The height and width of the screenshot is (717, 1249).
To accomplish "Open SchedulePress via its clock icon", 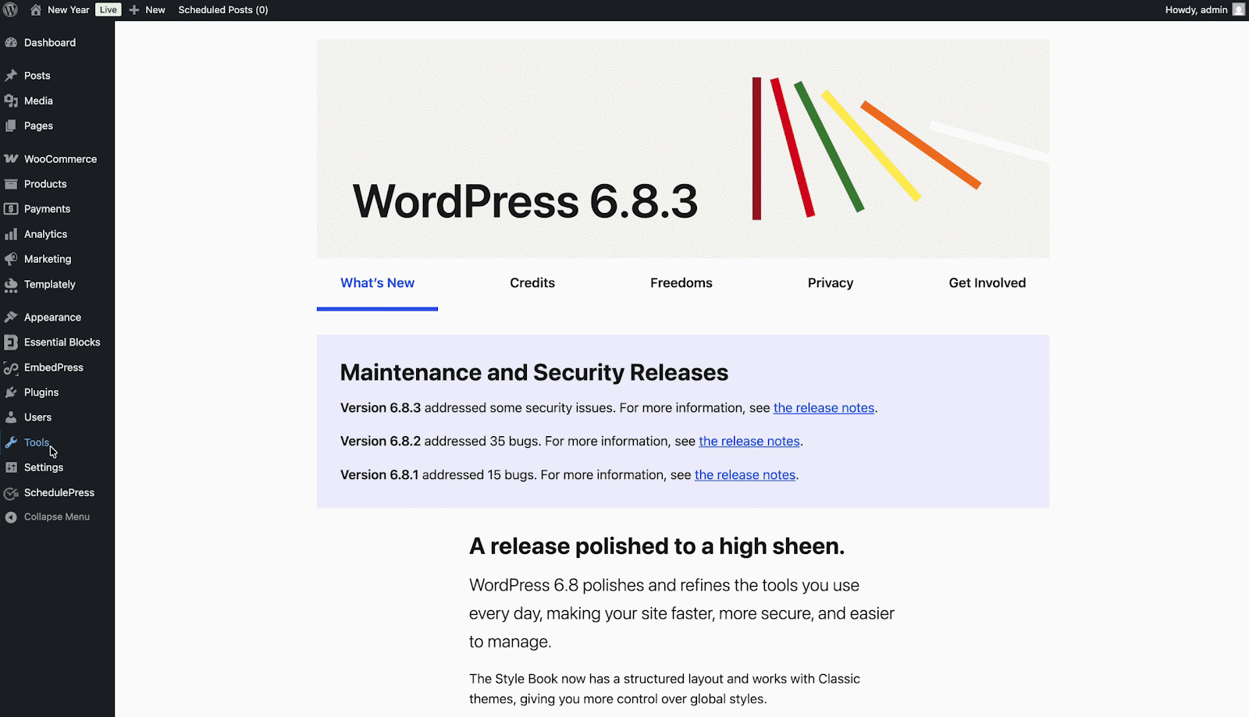I will point(12,492).
